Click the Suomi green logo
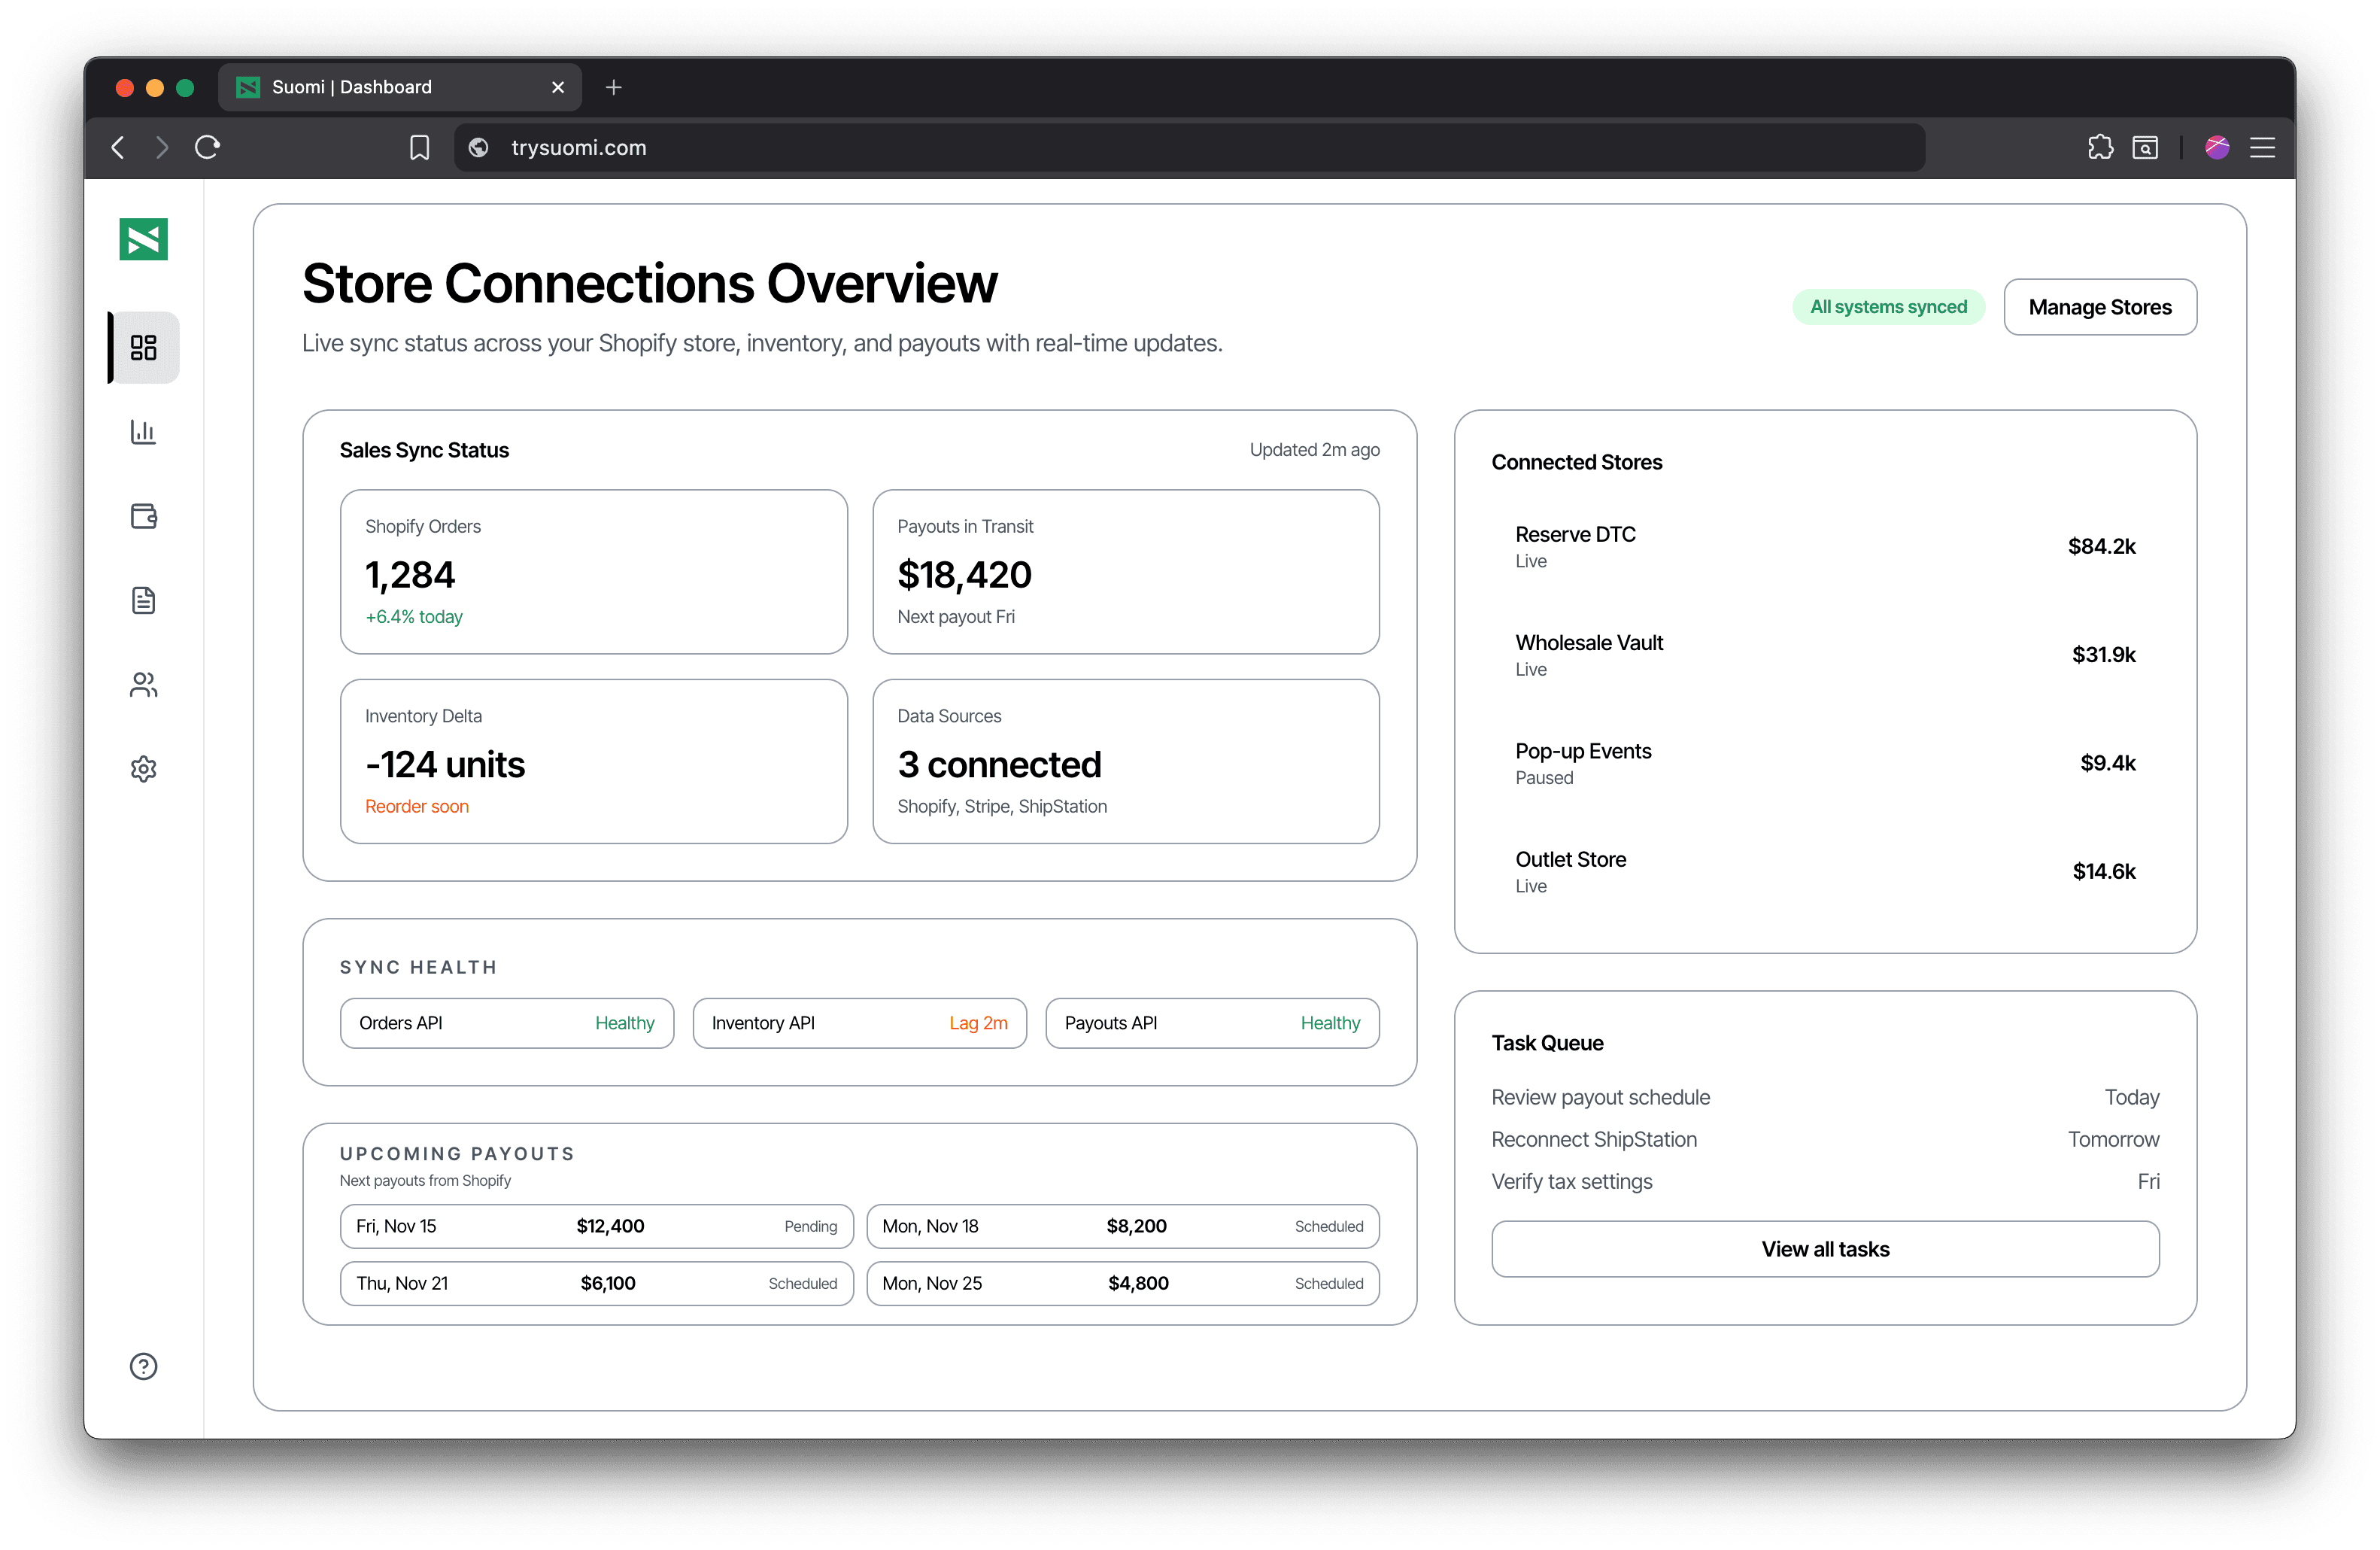Image resolution: width=2380 pixels, height=1550 pixels. [x=143, y=239]
